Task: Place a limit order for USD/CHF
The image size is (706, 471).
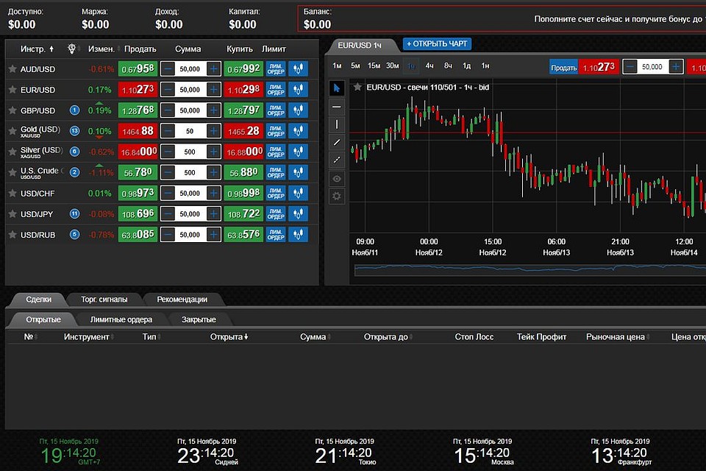Action: coord(276,194)
